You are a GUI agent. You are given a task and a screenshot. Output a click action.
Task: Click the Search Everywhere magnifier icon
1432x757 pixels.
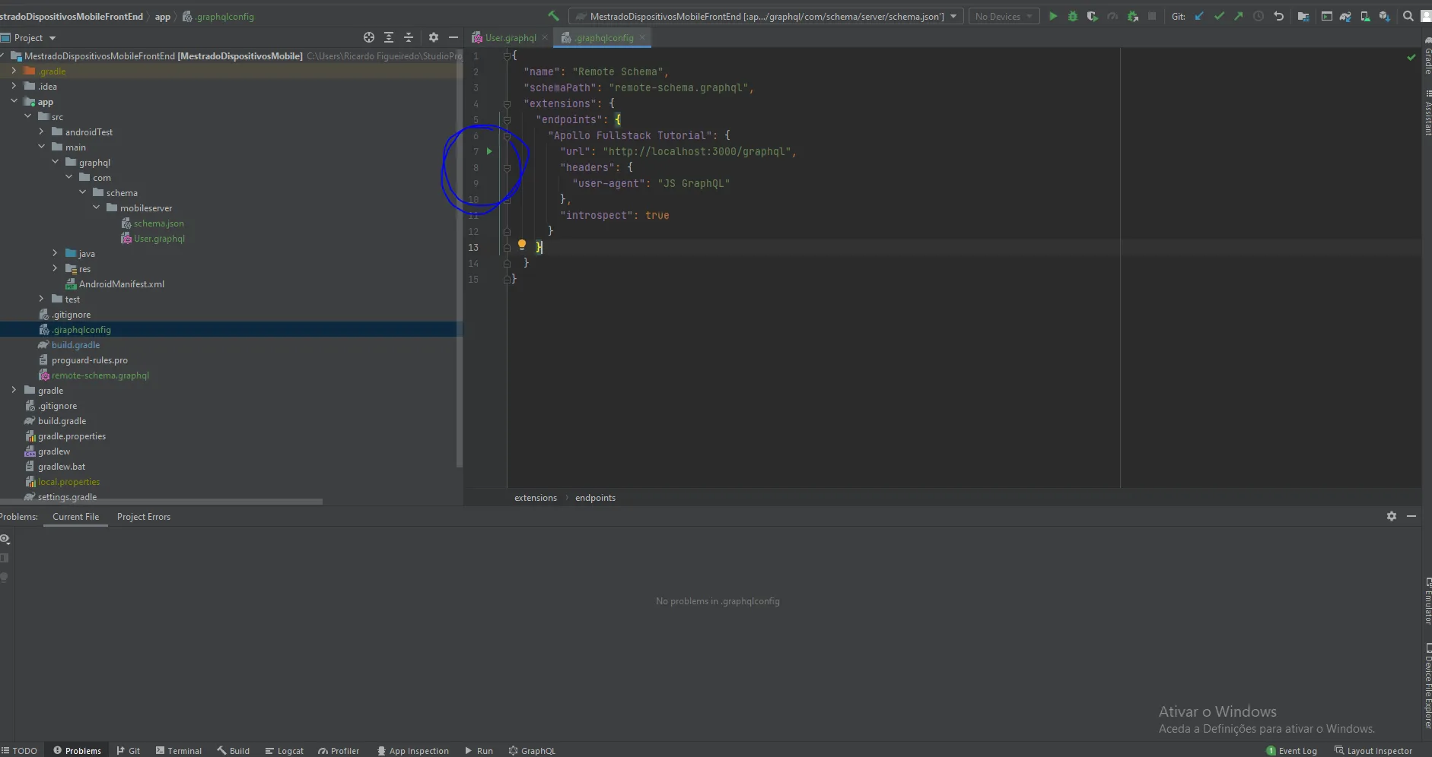click(x=1408, y=16)
